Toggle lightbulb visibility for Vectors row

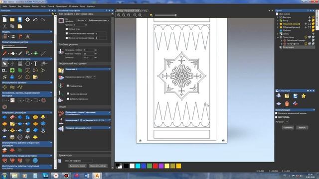[x=313, y=17]
